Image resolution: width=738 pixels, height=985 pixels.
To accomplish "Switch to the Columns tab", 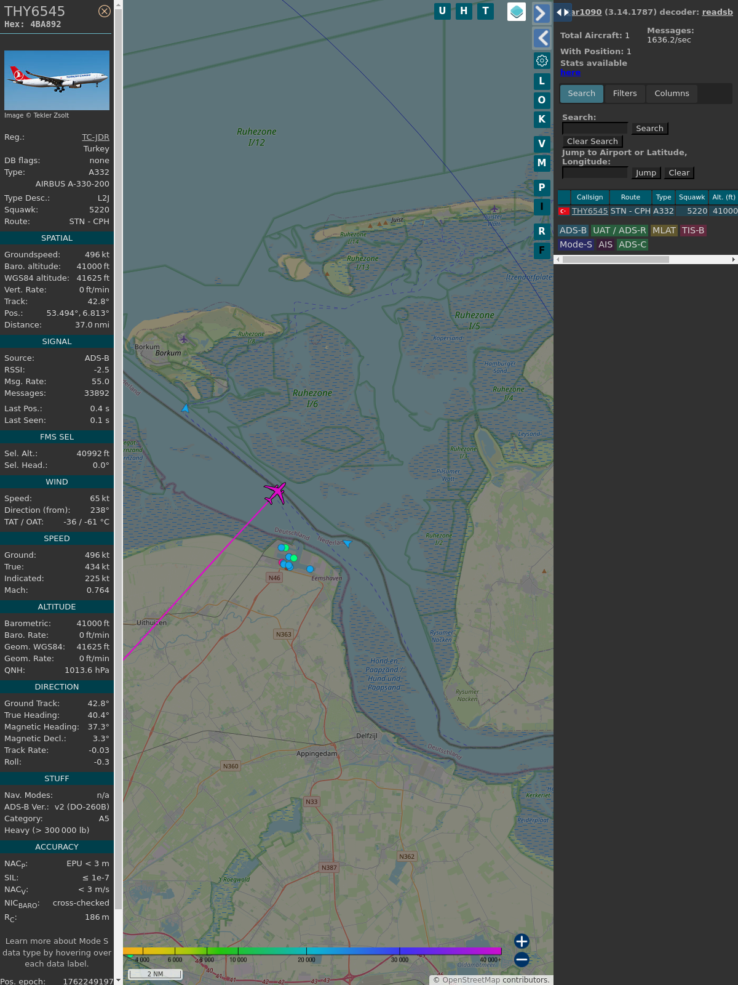I will pyautogui.click(x=672, y=94).
